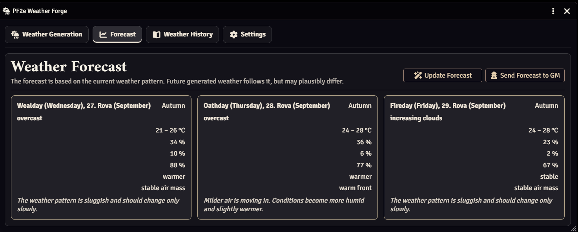The image size is (578, 232).
Task: Click the PF2e Weather Forge title icon
Action: [x=6, y=11]
